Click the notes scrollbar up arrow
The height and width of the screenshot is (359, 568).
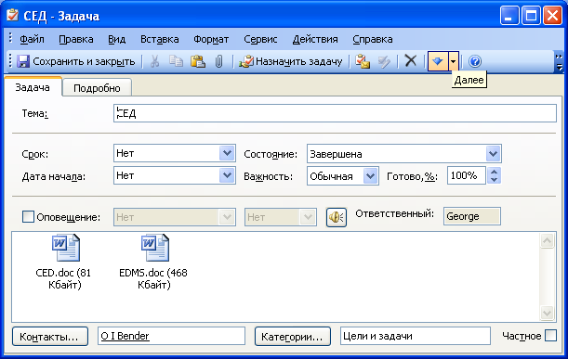coord(547,241)
